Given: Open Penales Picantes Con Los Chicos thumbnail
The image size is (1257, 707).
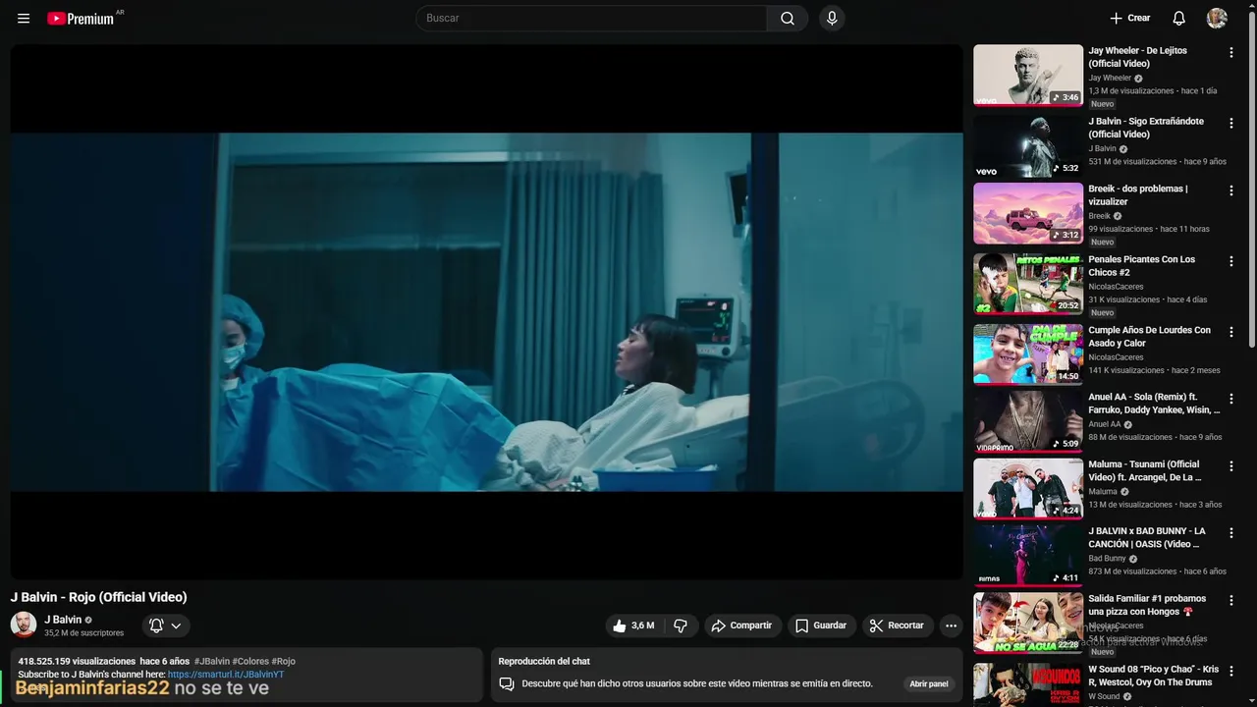Looking at the screenshot, I should click(x=1028, y=284).
